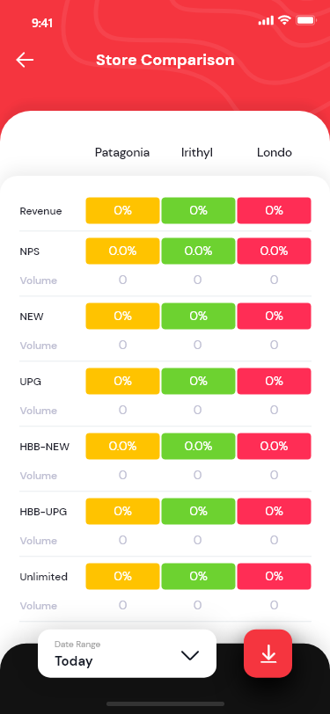
Task: Tap the battery indicator icon
Action: (x=306, y=20)
